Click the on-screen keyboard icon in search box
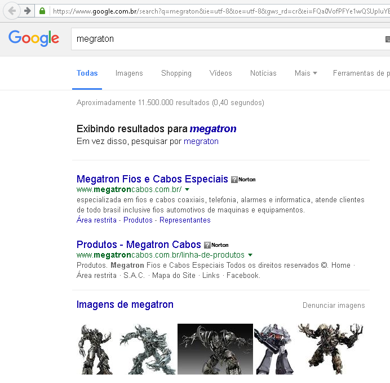The image size is (390, 383). 387,39
